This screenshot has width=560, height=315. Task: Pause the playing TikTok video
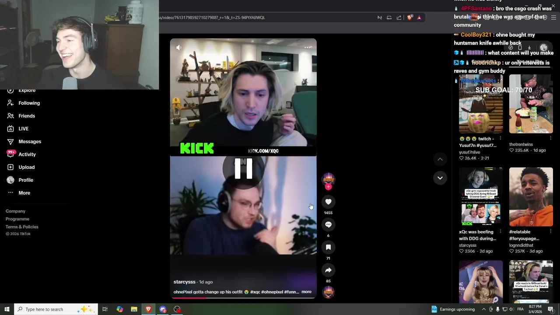(243, 169)
